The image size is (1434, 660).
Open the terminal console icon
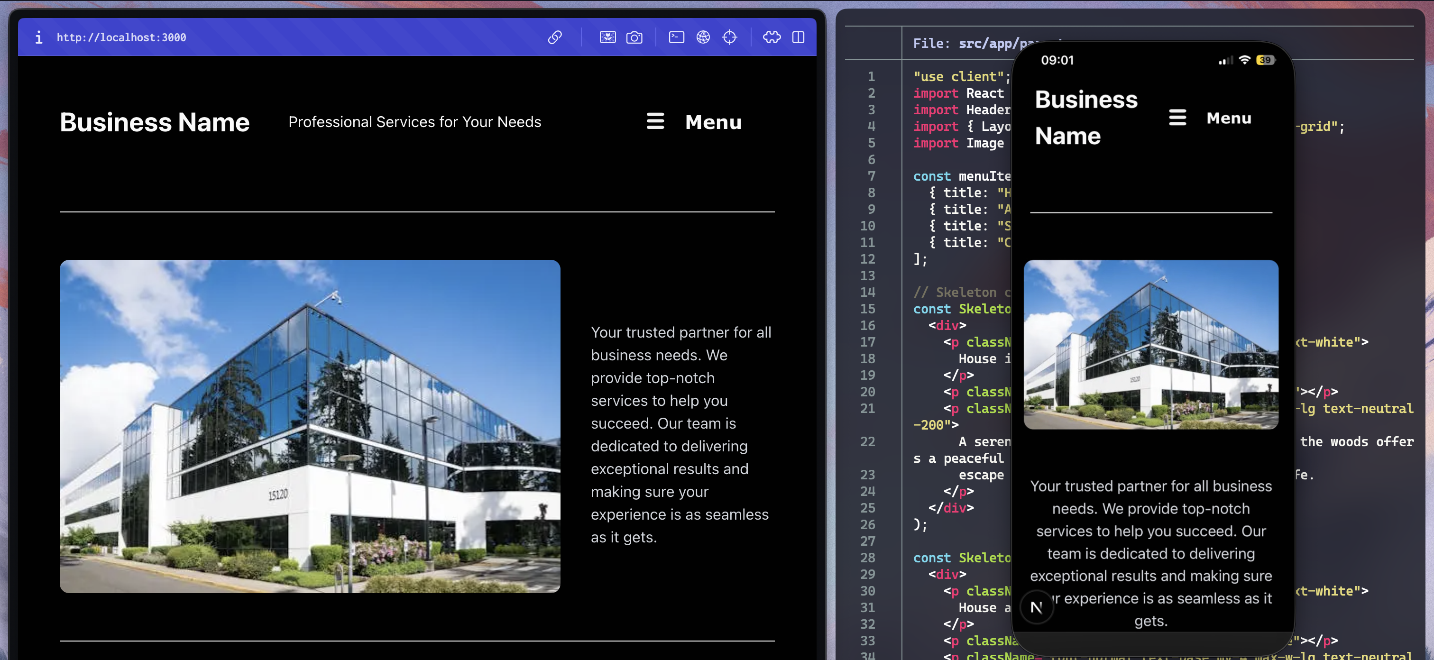pyautogui.click(x=676, y=37)
